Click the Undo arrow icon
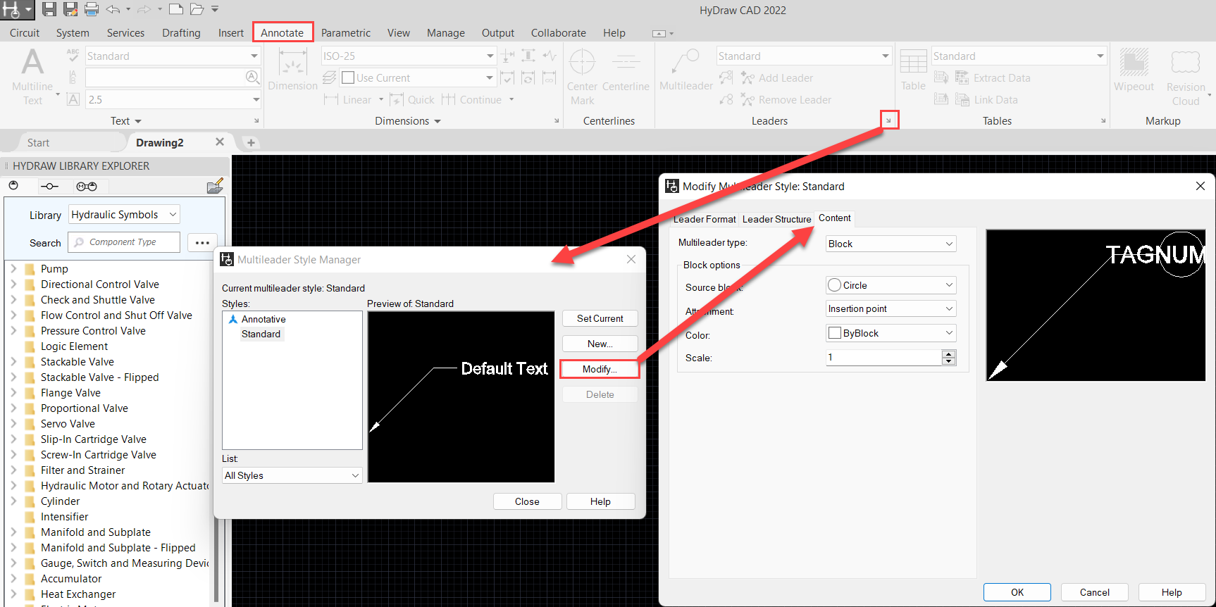This screenshot has height=607, width=1216. 113,9
